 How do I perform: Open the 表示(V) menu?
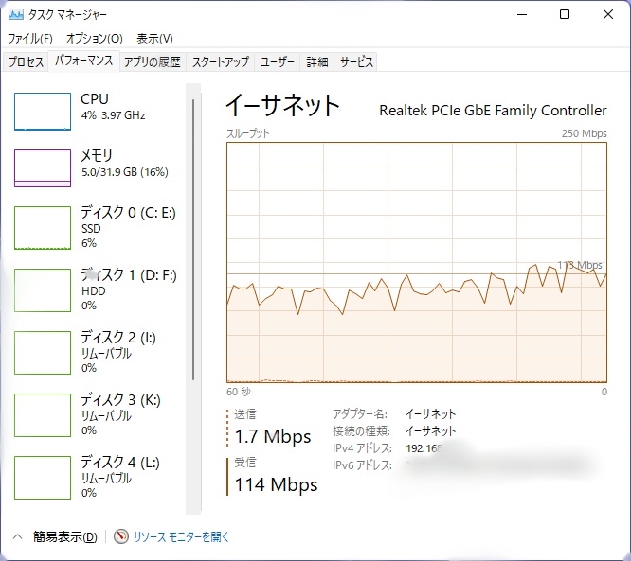154,39
